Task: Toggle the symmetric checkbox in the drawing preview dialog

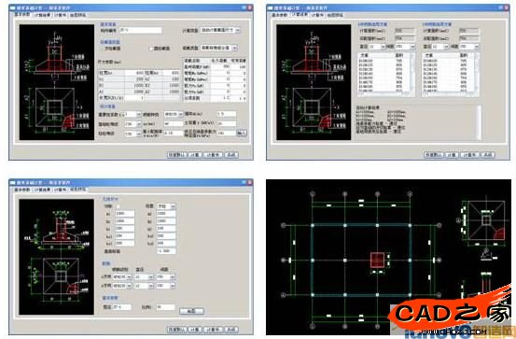Action: 119,206
